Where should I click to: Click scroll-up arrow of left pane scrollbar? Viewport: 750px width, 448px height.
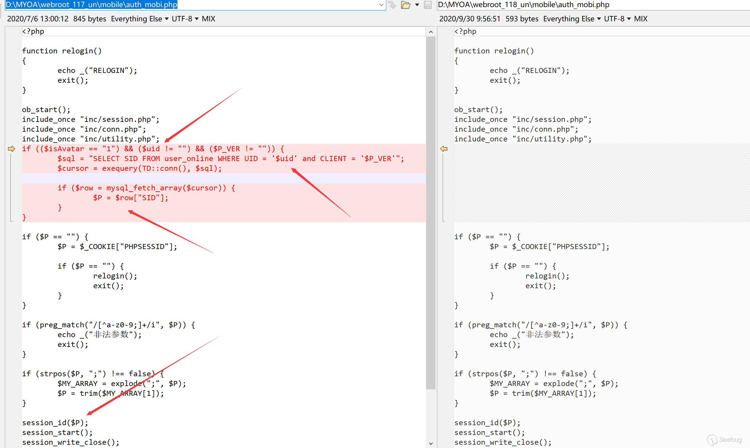pos(431,32)
